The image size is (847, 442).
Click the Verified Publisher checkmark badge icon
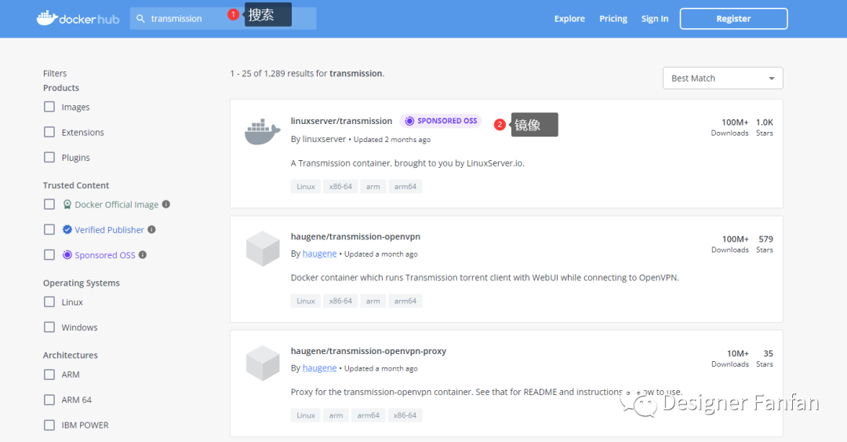click(67, 229)
